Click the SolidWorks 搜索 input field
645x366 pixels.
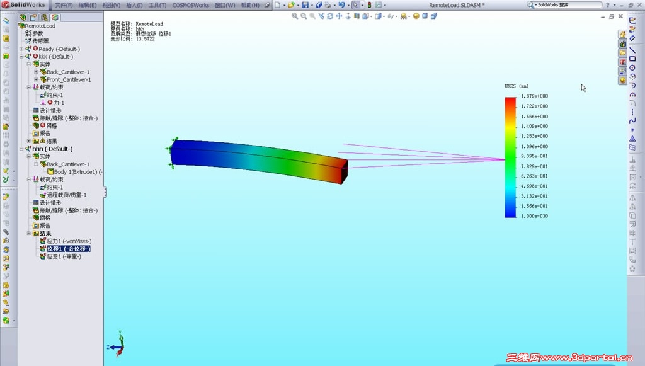pos(569,4)
